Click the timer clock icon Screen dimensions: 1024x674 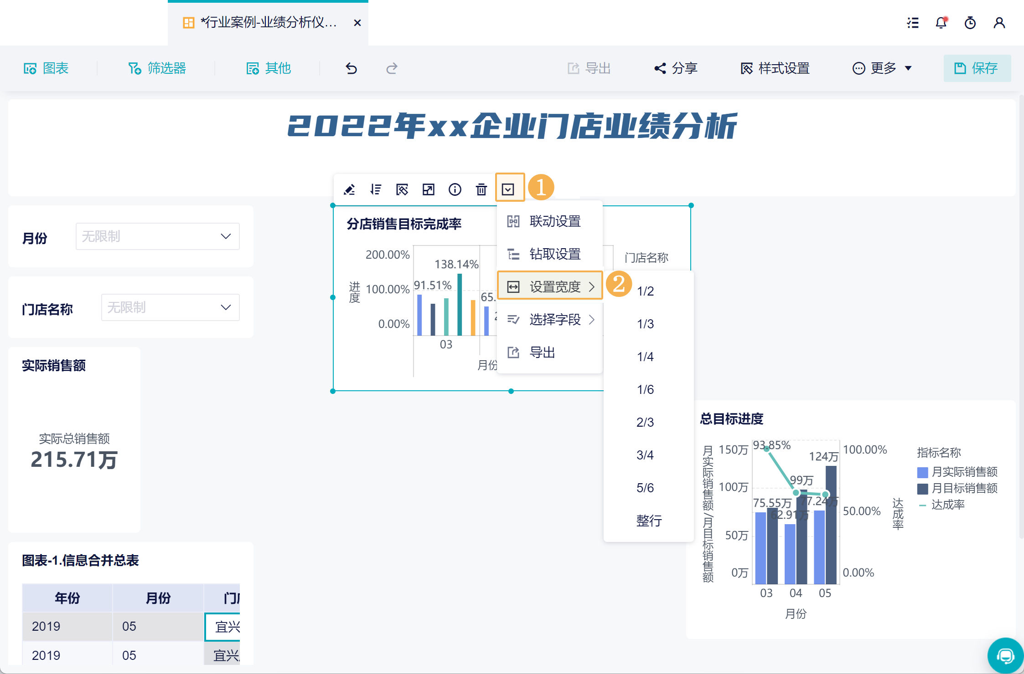(970, 23)
